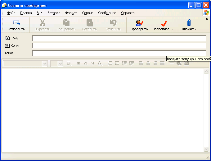
Task: Click the Копировать toolbar icon
Action: (x=66, y=22)
